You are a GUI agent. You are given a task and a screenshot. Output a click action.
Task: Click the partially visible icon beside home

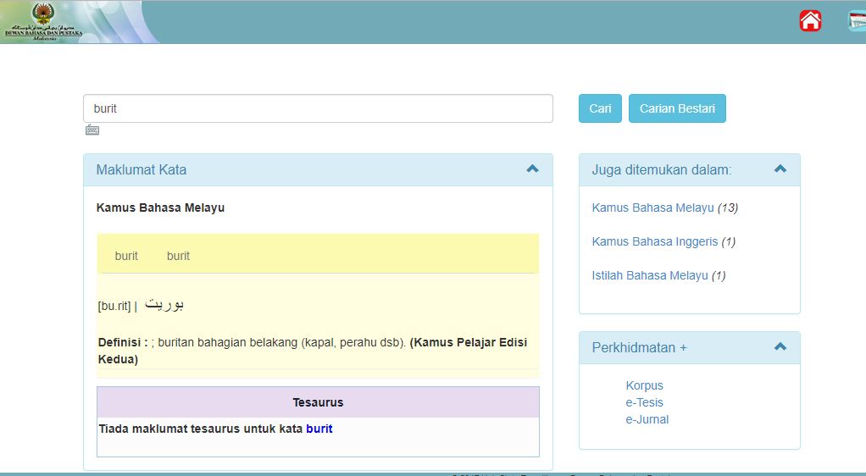[x=857, y=21]
